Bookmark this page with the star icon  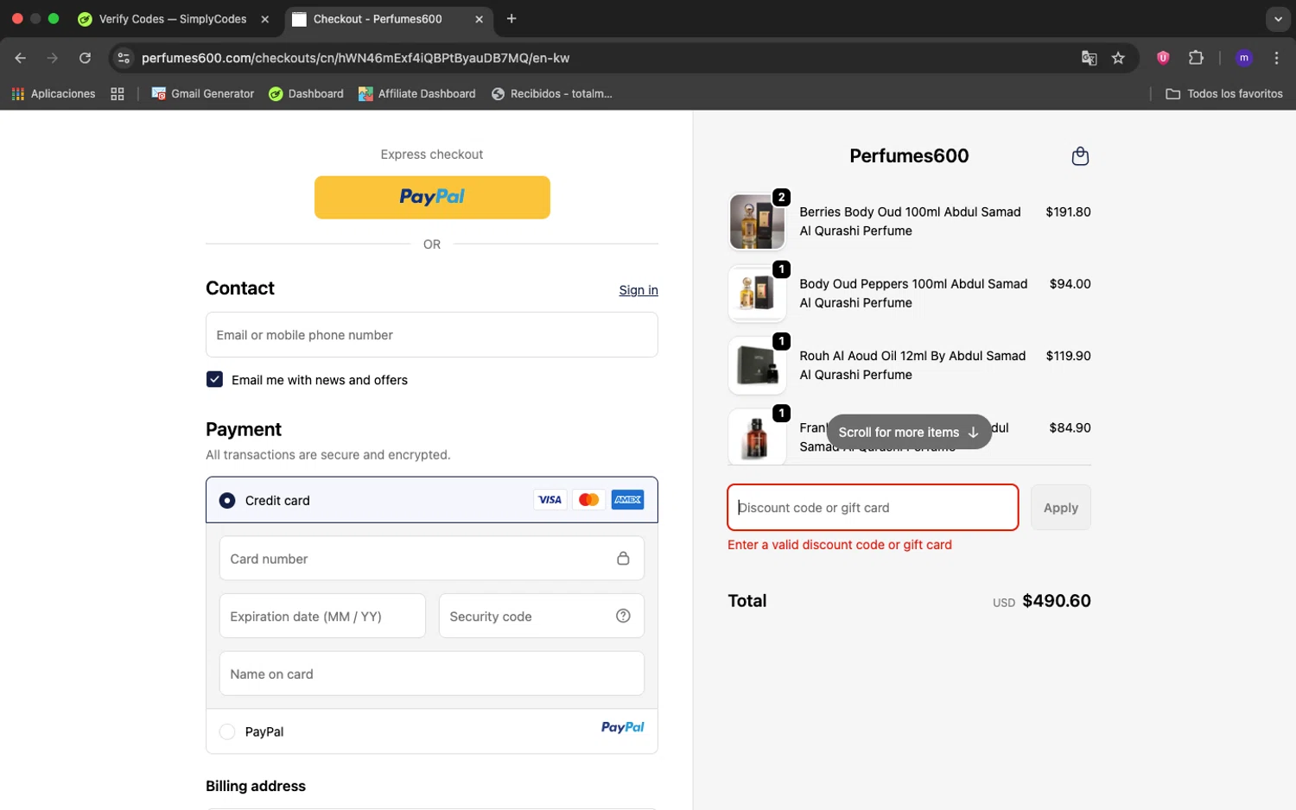coord(1118,58)
